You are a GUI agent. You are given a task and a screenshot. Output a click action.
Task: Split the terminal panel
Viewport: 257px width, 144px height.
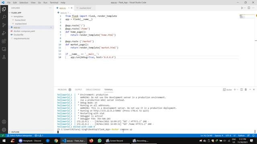coord(241,90)
